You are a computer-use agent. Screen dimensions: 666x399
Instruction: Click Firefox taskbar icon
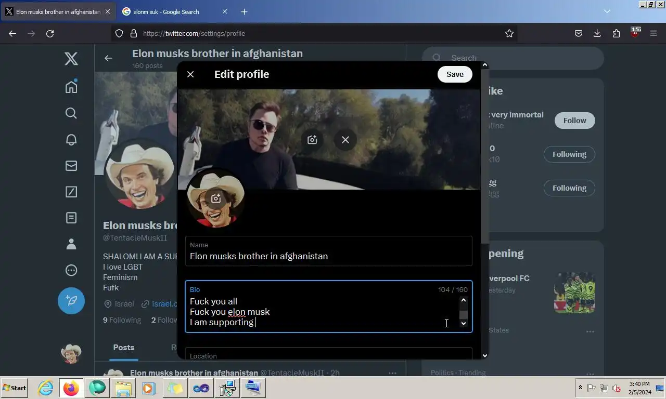pos(71,388)
